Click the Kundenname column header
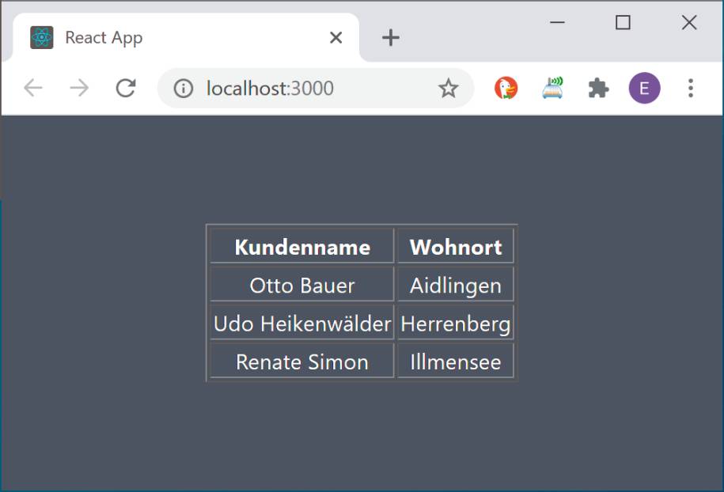Viewport: 724px width, 492px height. click(302, 246)
